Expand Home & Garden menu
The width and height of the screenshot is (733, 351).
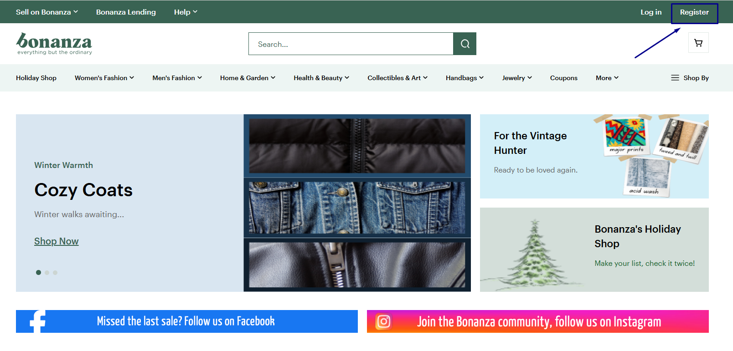point(248,78)
